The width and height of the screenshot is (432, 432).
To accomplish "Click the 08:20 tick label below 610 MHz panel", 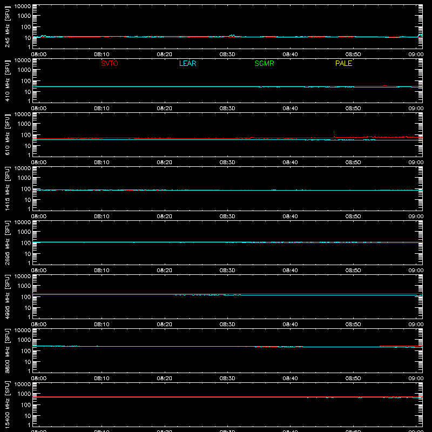I will pos(165,163).
